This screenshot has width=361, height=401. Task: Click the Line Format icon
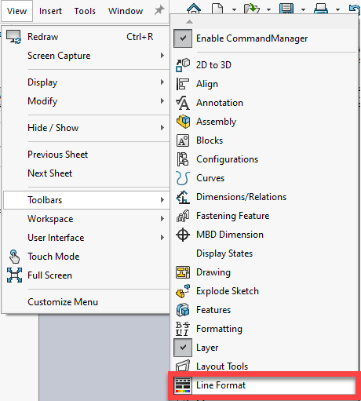click(x=183, y=385)
